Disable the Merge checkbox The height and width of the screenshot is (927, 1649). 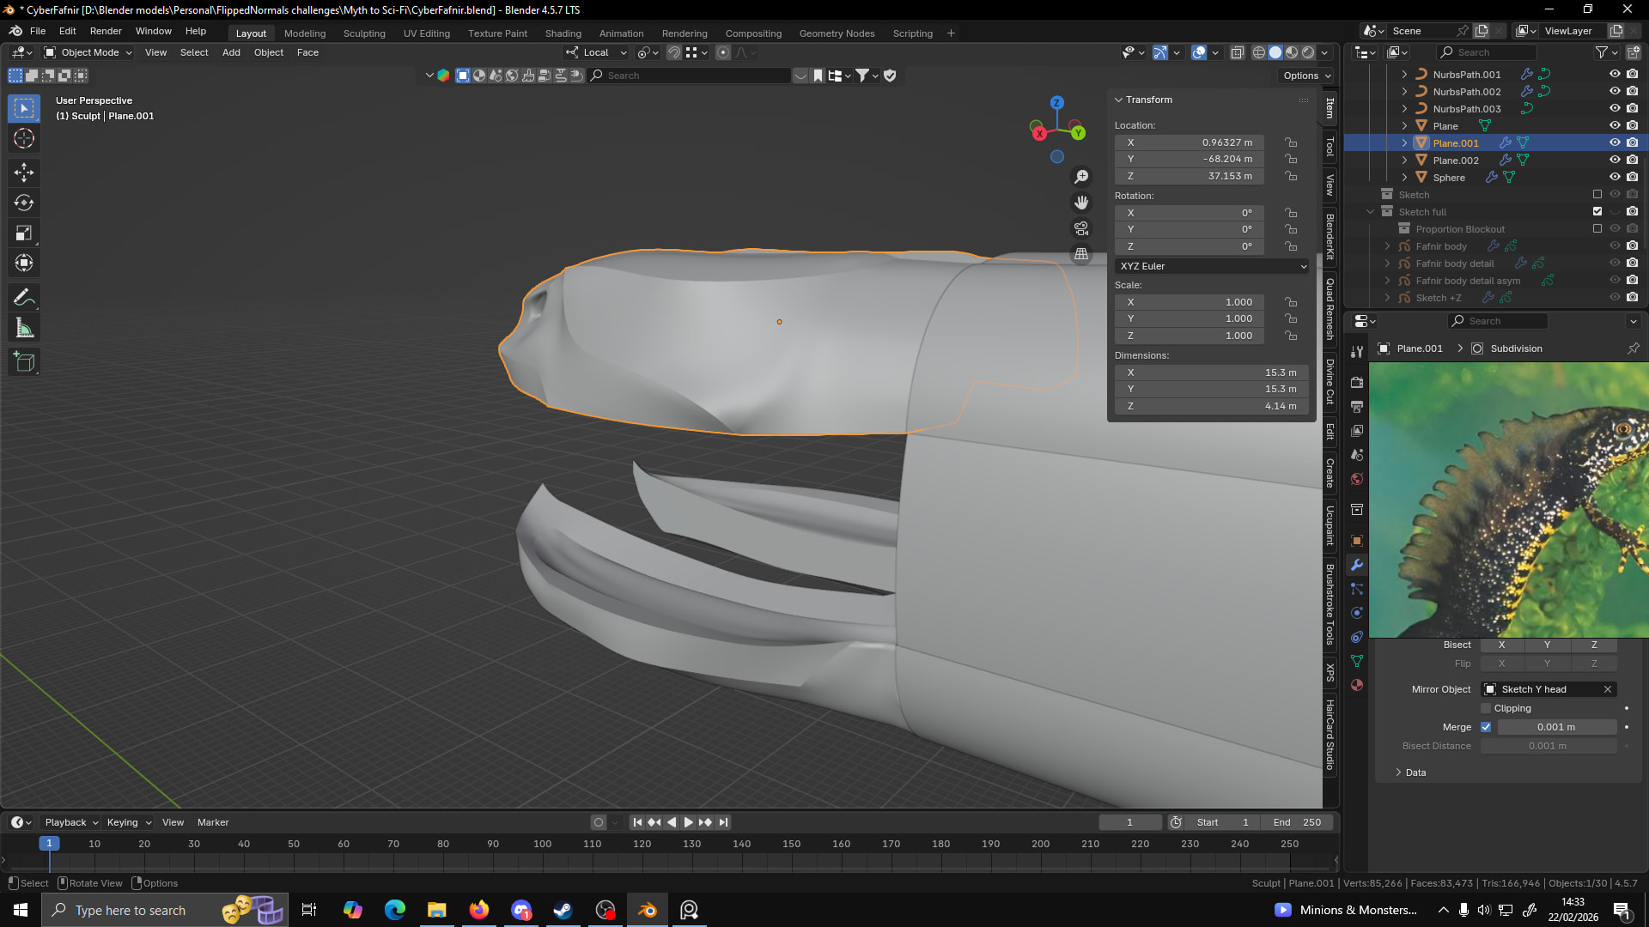pos(1486,727)
